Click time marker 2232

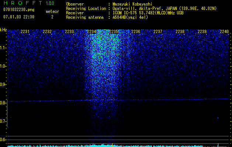(47, 32)
